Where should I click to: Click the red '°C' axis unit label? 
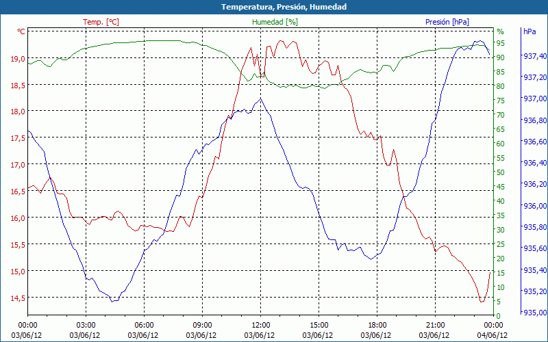pos(21,31)
